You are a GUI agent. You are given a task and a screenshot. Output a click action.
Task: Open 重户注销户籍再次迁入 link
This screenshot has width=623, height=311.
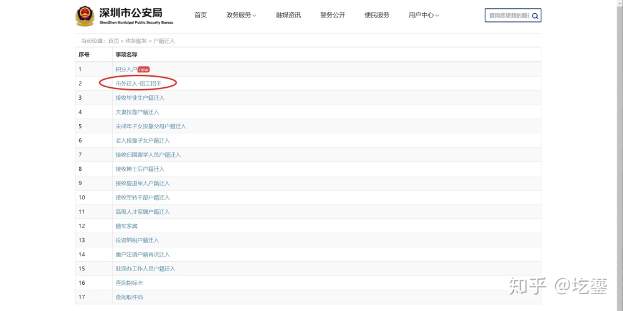click(x=143, y=254)
